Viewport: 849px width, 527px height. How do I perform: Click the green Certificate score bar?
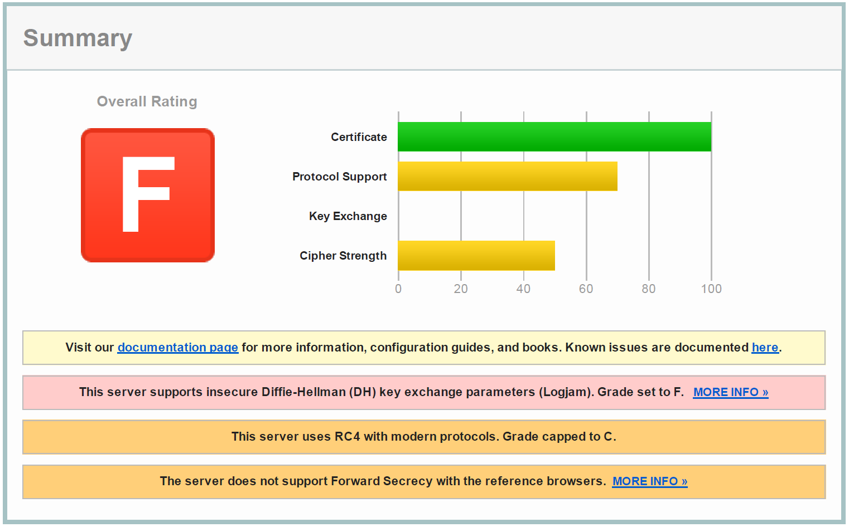point(554,136)
